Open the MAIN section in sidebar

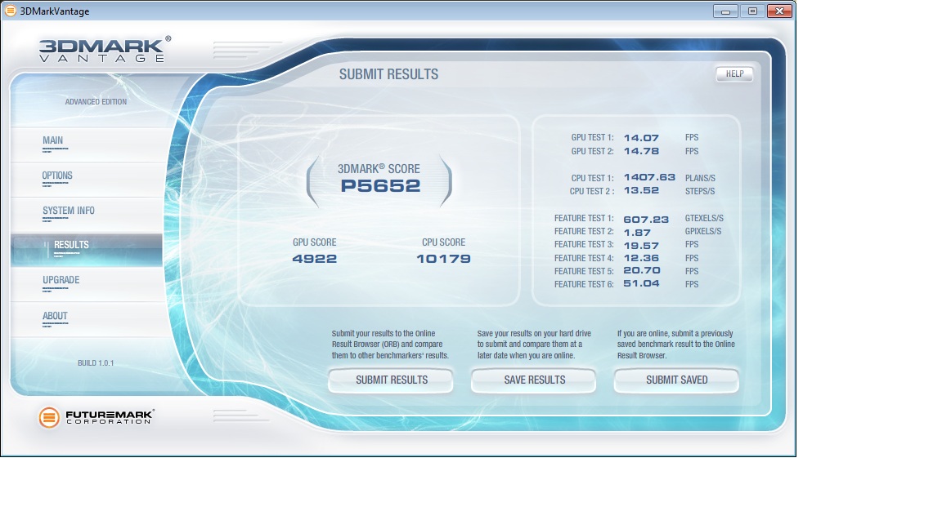[87, 144]
